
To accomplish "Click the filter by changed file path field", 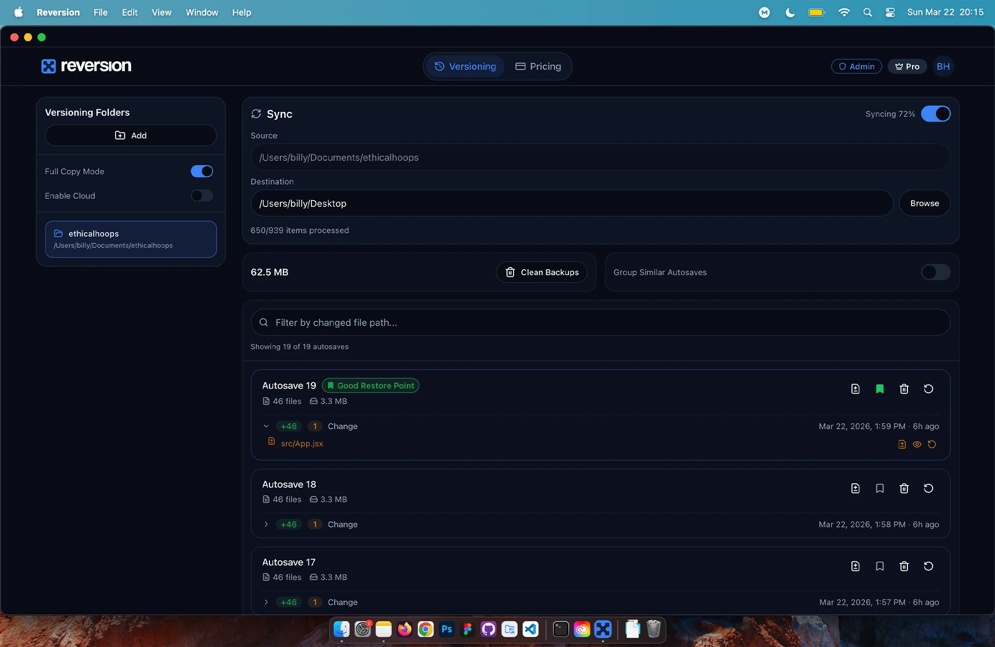I will click(600, 322).
